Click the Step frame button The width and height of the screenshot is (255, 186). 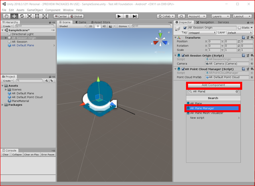134,16
